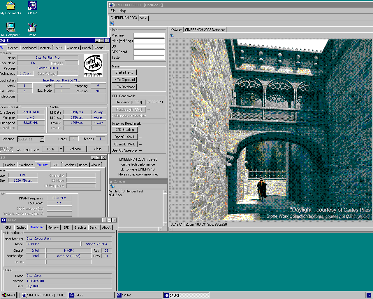The width and height of the screenshot is (373, 299).
Task: Click the picture panel horizontal scroll left arrow
Action: coord(171,229)
